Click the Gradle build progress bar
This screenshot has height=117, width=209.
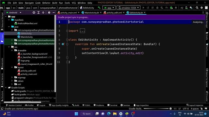[156, 109]
